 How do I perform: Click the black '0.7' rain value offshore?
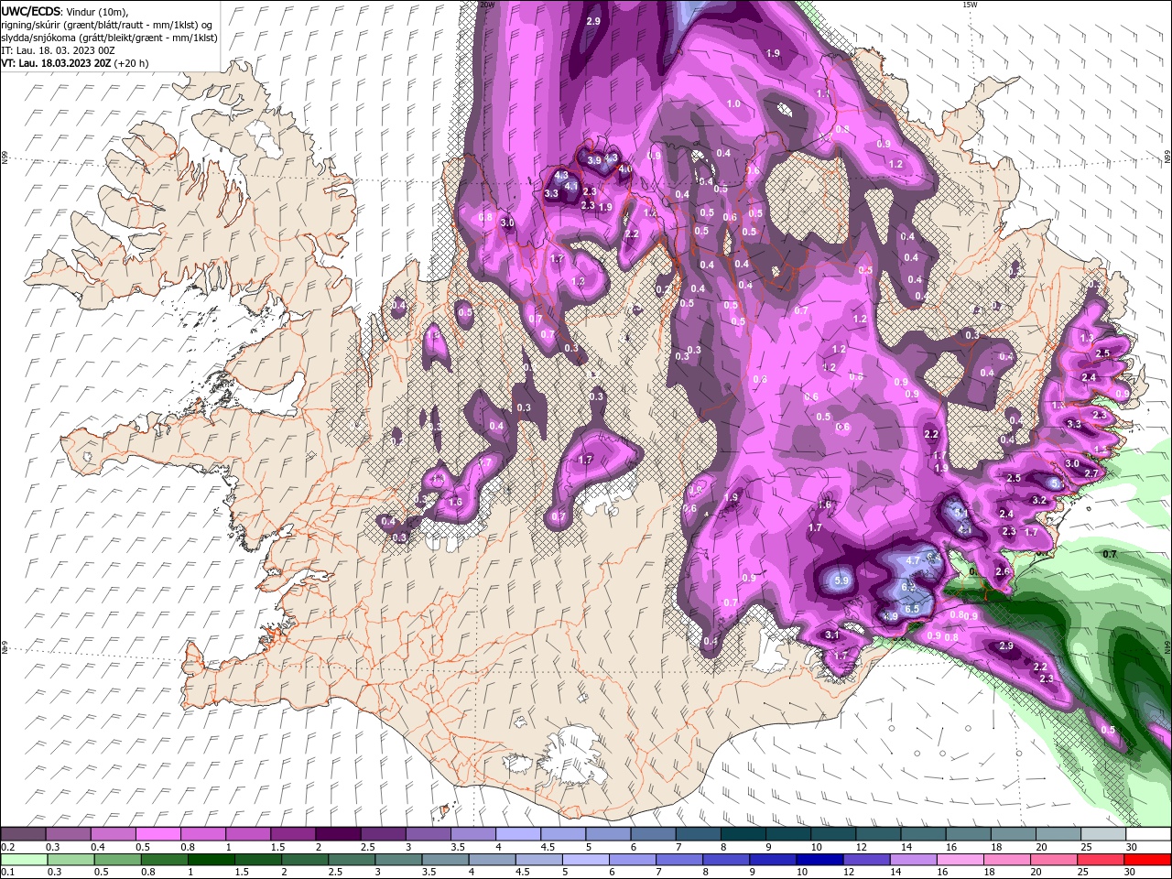click(1110, 554)
